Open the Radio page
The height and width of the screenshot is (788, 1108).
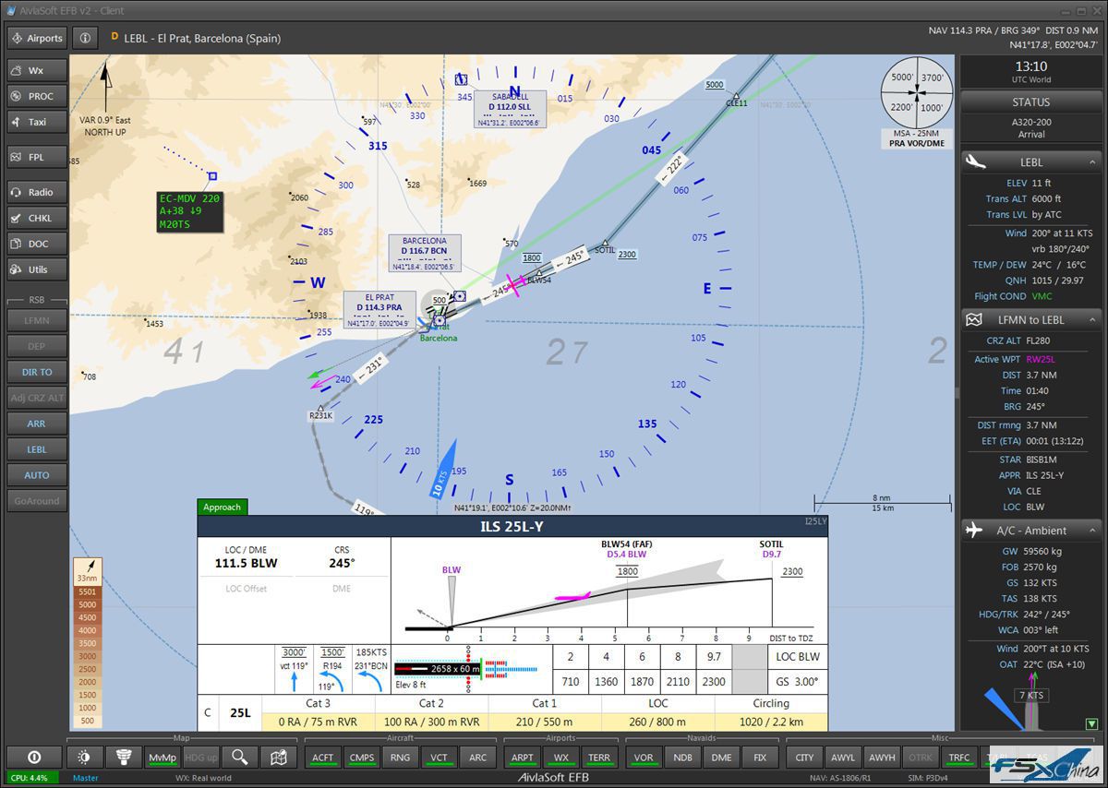click(37, 192)
